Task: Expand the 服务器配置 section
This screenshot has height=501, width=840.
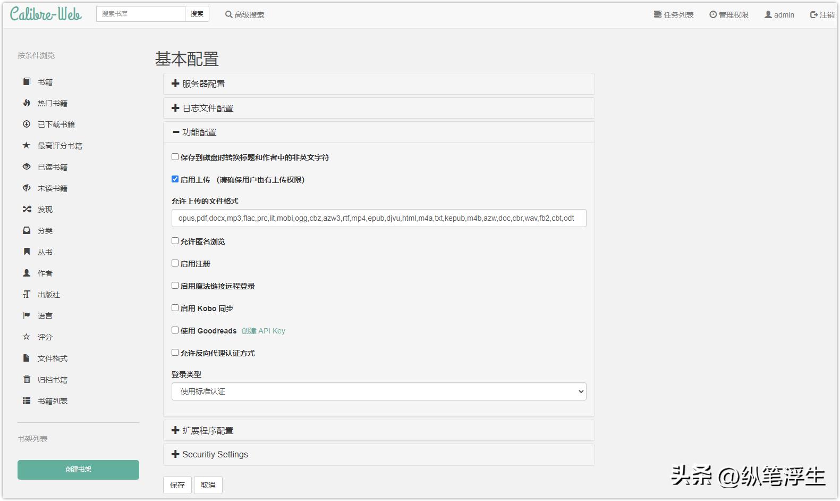Action: pos(379,84)
